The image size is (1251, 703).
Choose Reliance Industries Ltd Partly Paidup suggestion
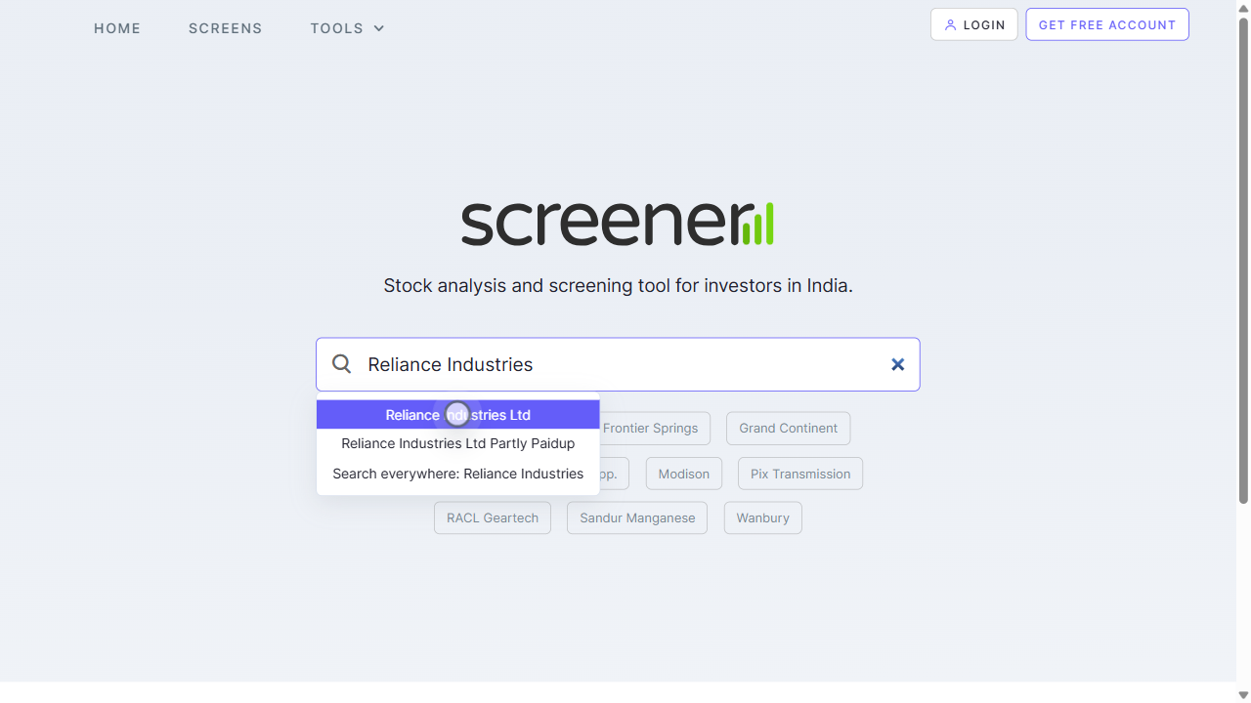click(x=457, y=443)
